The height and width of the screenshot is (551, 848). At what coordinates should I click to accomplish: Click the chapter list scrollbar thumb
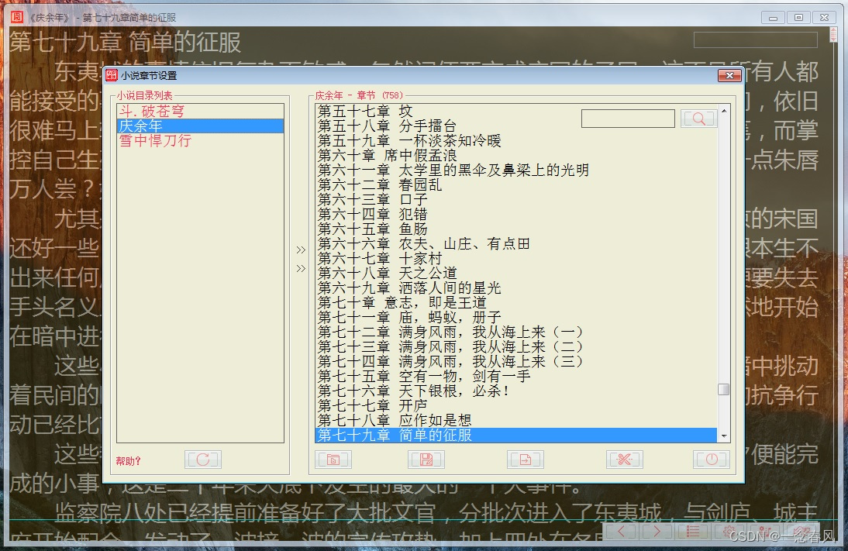724,389
